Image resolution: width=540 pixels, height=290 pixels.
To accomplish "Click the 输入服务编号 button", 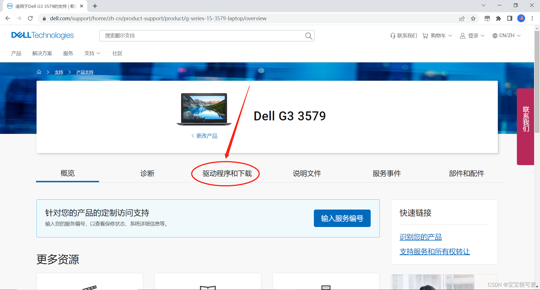I will point(342,218).
